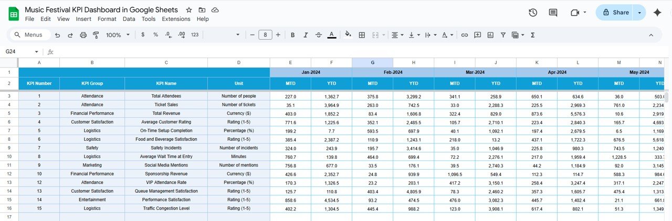Toggle strikethrough formatting

[319, 35]
